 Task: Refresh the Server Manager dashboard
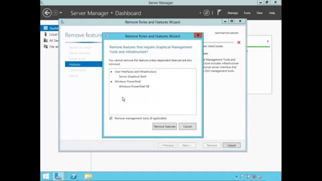[207, 13]
